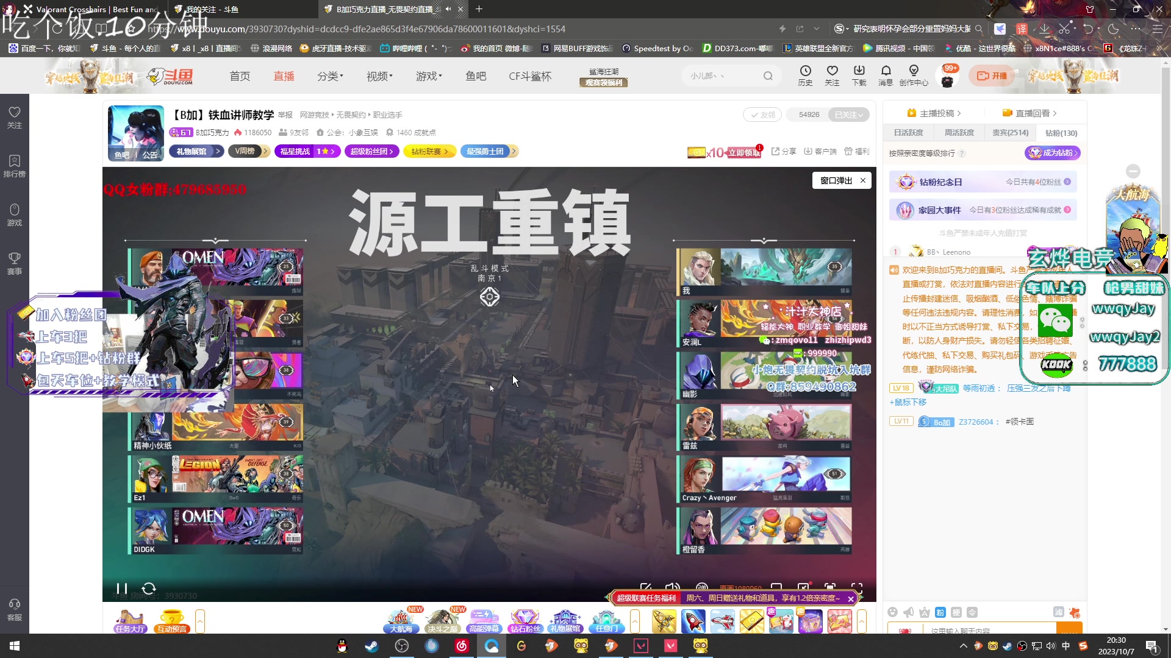
Task: Focus the Douyu search input box
Action: [723, 76]
